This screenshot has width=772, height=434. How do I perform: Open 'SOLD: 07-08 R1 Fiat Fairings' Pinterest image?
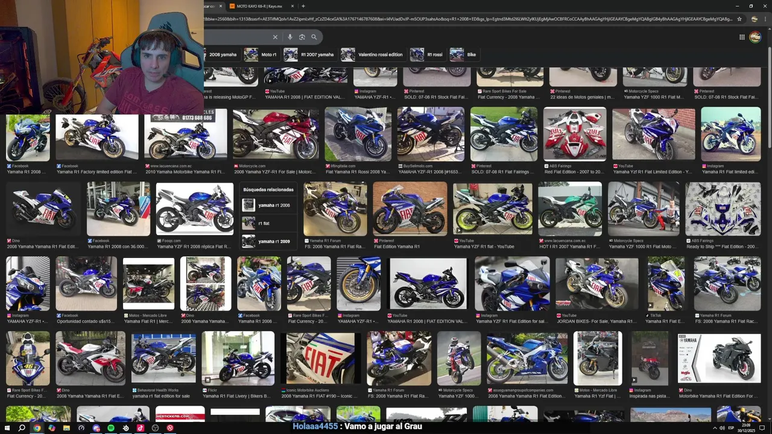[504, 134]
